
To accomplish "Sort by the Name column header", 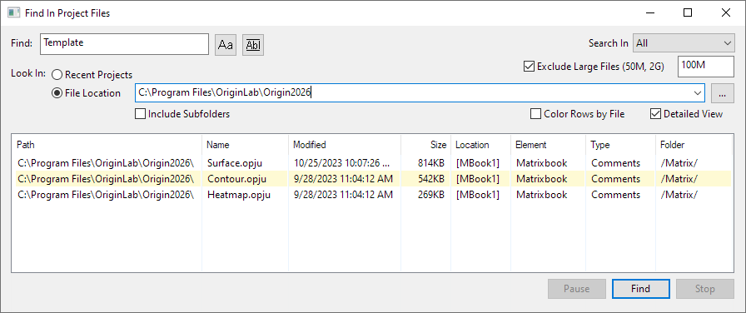I will 245,145.
